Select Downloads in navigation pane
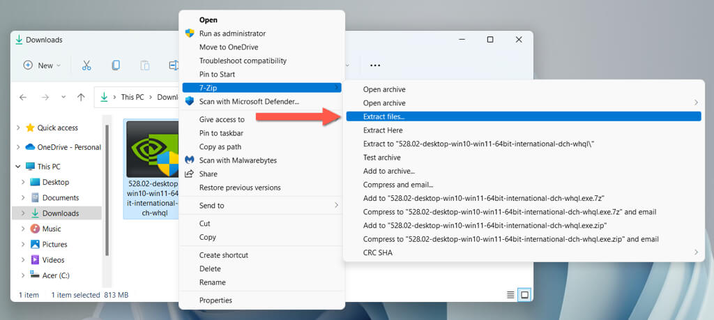The width and height of the screenshot is (714, 320). pos(57,213)
